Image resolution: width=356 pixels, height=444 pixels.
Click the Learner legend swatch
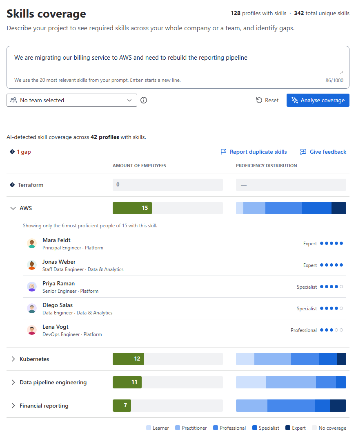(149, 428)
